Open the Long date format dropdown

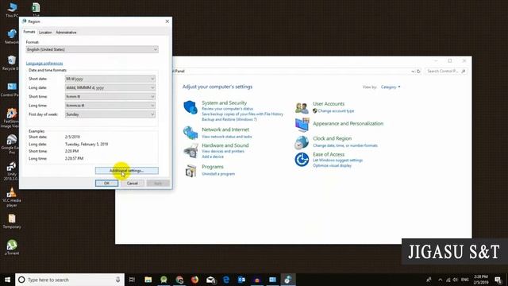110,87
